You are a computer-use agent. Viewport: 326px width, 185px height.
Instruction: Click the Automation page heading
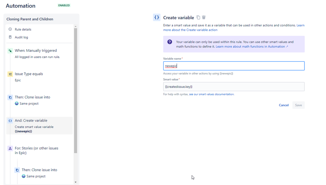(x=21, y=6)
